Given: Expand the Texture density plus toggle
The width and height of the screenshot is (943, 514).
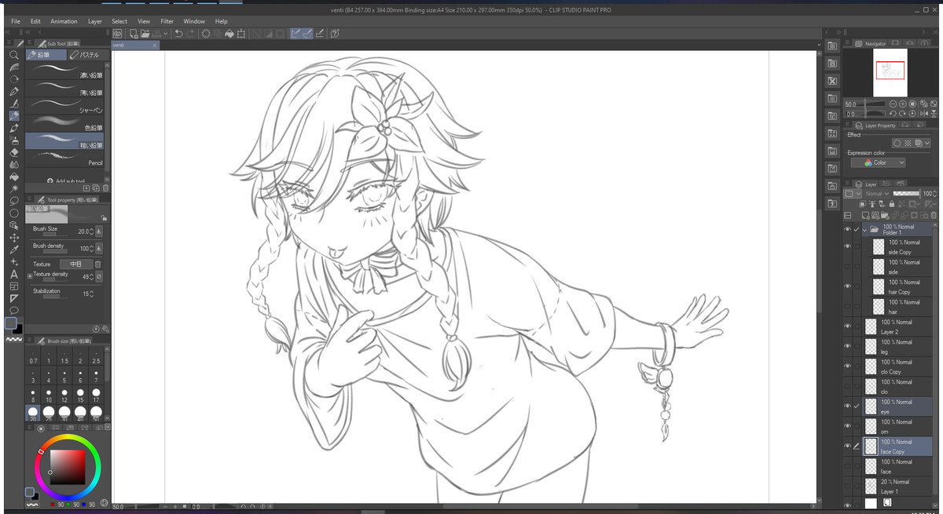Looking at the screenshot, I should pyautogui.click(x=30, y=276).
